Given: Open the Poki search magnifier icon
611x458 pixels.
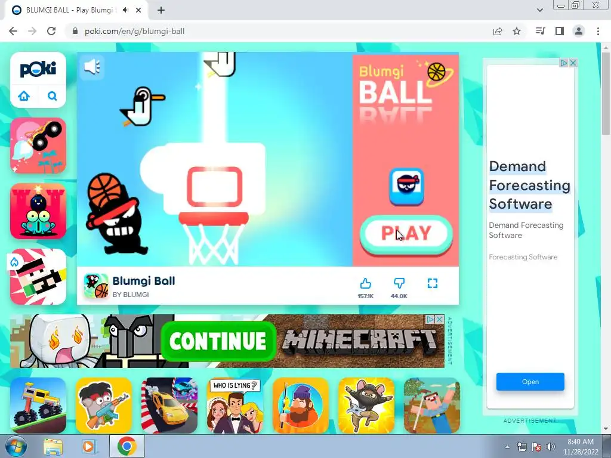Looking at the screenshot, I should [x=53, y=96].
